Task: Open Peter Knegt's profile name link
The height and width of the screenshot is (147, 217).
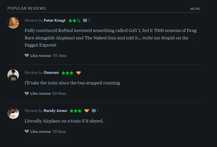Action: click(x=55, y=20)
